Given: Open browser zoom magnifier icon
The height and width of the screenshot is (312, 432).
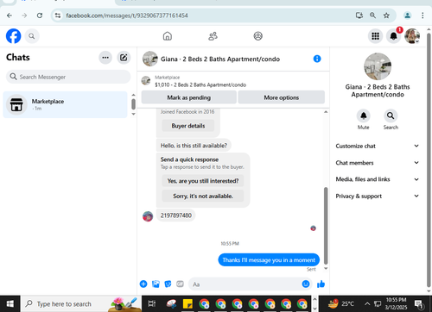Looking at the screenshot, I should coord(372,16).
